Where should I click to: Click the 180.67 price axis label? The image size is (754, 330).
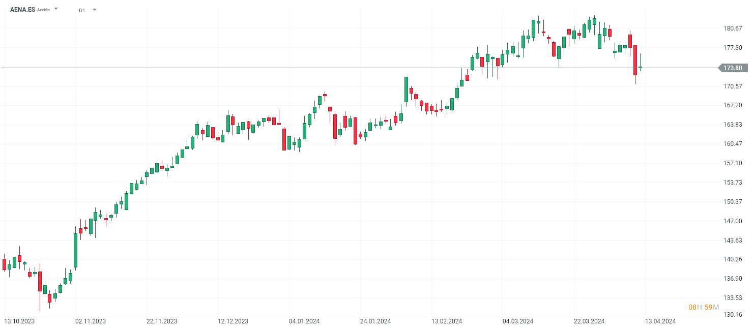tap(733, 28)
